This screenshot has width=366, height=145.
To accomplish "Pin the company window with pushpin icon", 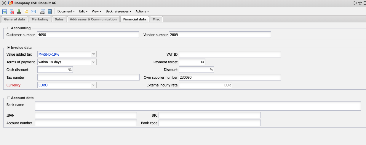I will (x=354, y=3).
